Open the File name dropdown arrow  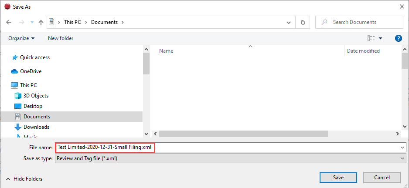click(402, 148)
